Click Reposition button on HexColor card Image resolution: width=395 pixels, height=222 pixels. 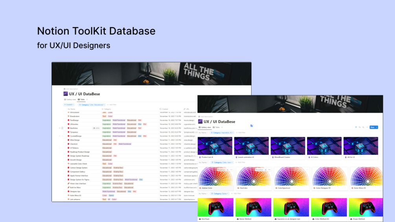pyautogui.click(x=259, y=170)
